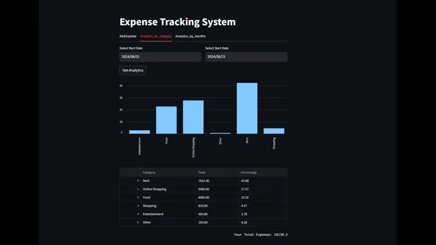Click the Rent bar in the chart
This screenshot has width=436, height=245.
point(247,108)
